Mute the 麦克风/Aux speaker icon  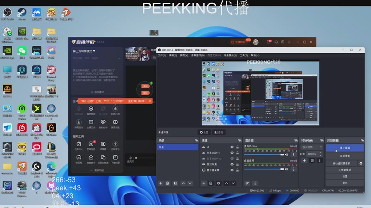(287, 155)
